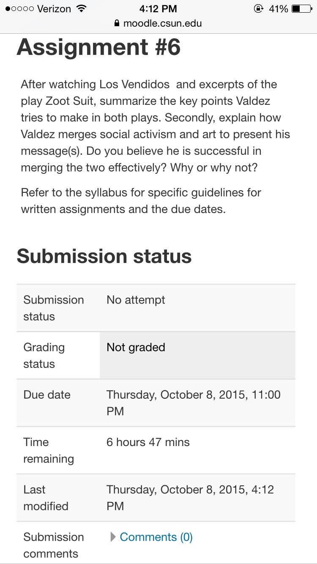Image resolution: width=317 pixels, height=564 pixels.
Task: Tap the lock icon beside moodle.csun.edu
Action: click(x=117, y=23)
